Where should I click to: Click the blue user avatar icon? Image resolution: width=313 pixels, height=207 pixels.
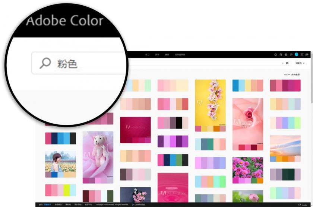[297, 54]
